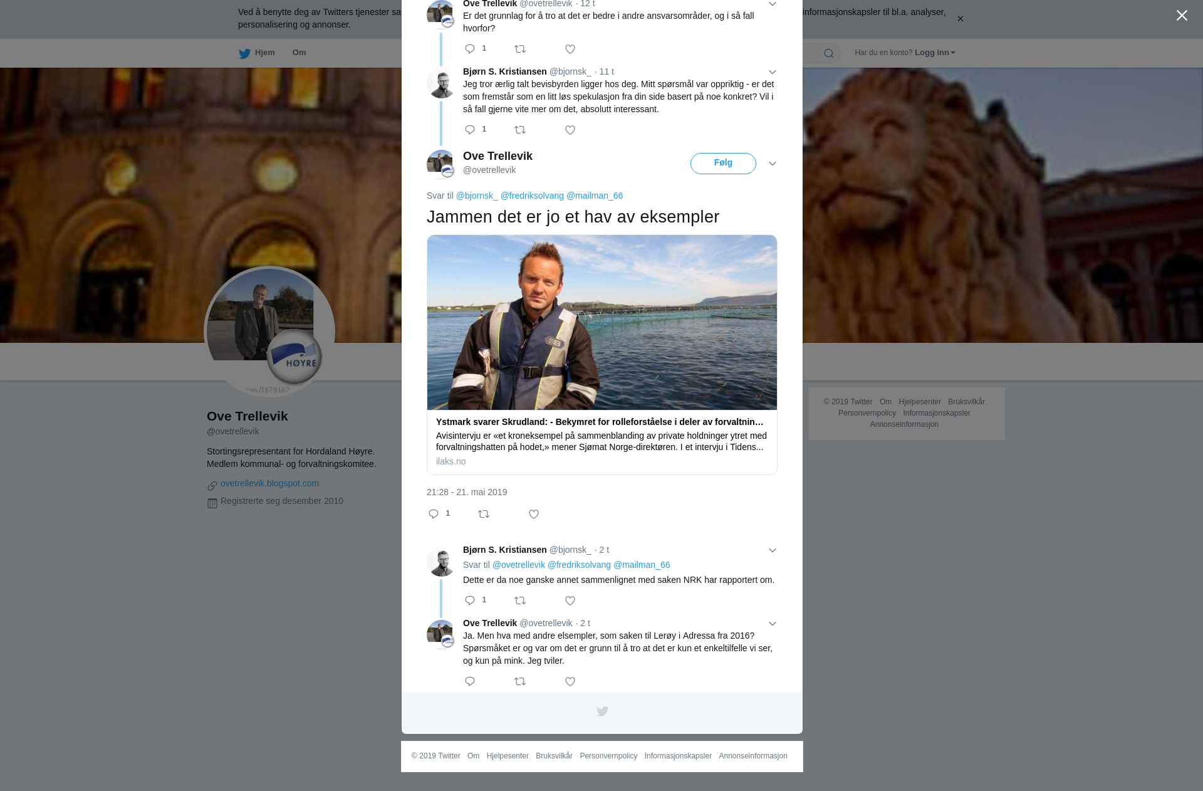Viewport: 1203px width, 791px height.
Task: Expand the Logg inn dropdown
Action: (x=935, y=53)
